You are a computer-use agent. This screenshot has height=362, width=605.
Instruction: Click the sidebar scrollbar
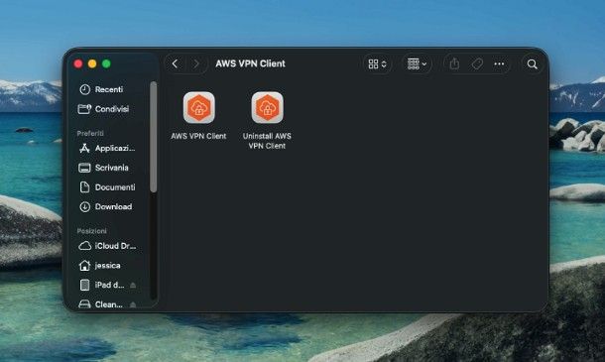[x=154, y=137]
